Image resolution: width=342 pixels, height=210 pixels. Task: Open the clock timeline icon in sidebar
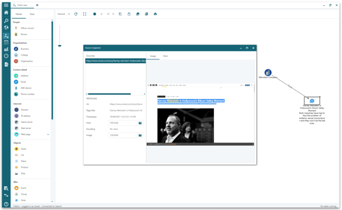coord(6,56)
